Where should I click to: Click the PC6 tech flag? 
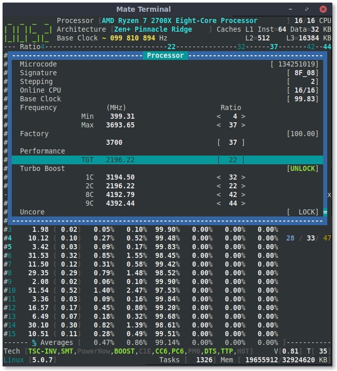pos(178,351)
